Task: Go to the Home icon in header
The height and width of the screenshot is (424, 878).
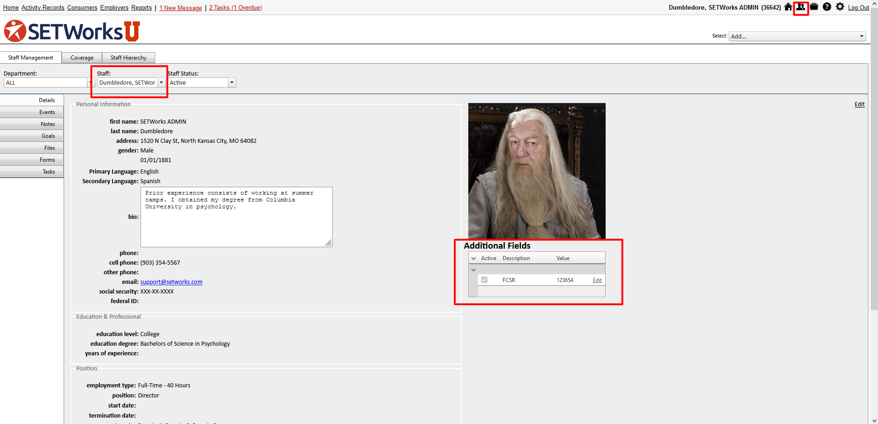Action: [788, 7]
